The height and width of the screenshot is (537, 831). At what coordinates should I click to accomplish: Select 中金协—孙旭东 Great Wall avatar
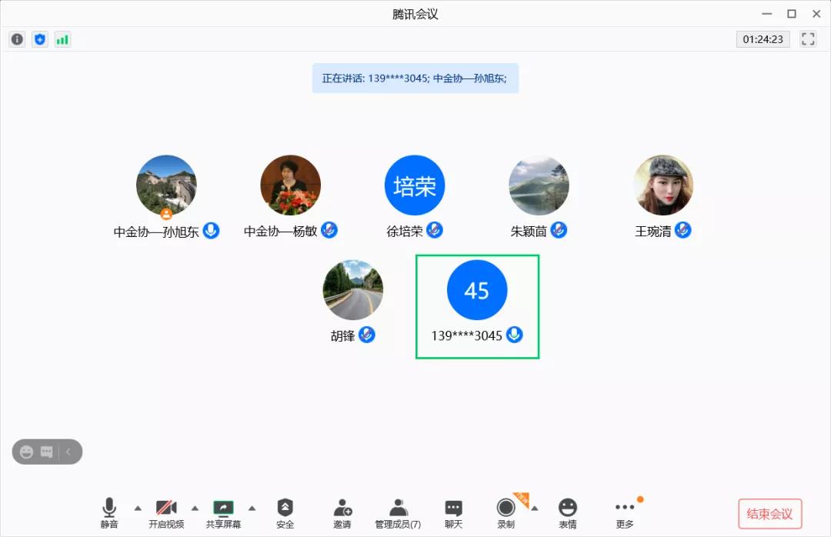166,185
